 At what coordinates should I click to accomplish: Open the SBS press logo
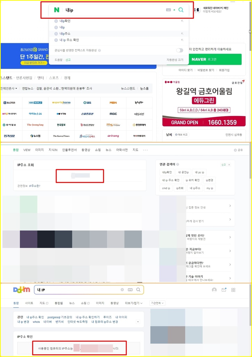click(x=87, y=103)
